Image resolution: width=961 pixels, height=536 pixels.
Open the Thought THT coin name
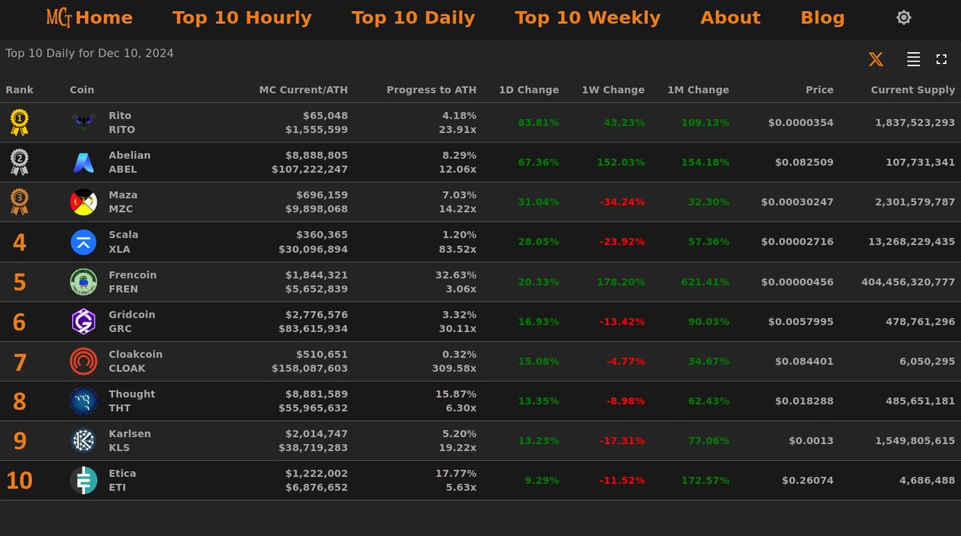[x=132, y=401]
